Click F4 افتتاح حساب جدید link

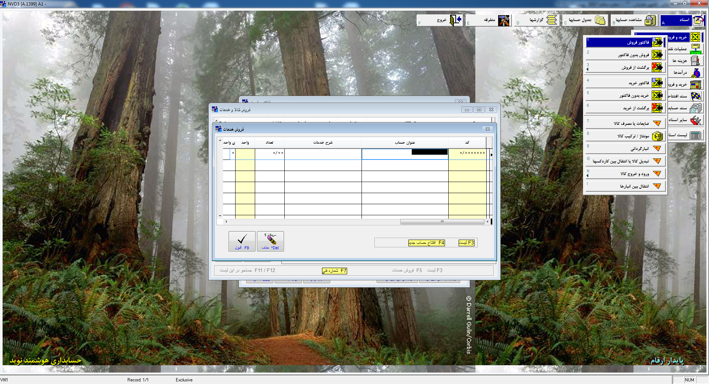tap(427, 243)
